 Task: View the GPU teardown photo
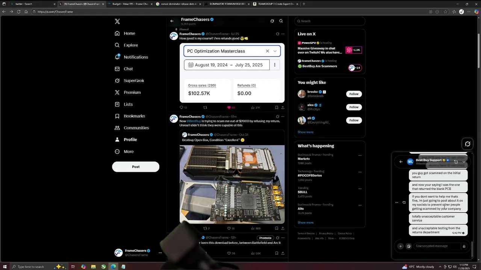click(232, 184)
